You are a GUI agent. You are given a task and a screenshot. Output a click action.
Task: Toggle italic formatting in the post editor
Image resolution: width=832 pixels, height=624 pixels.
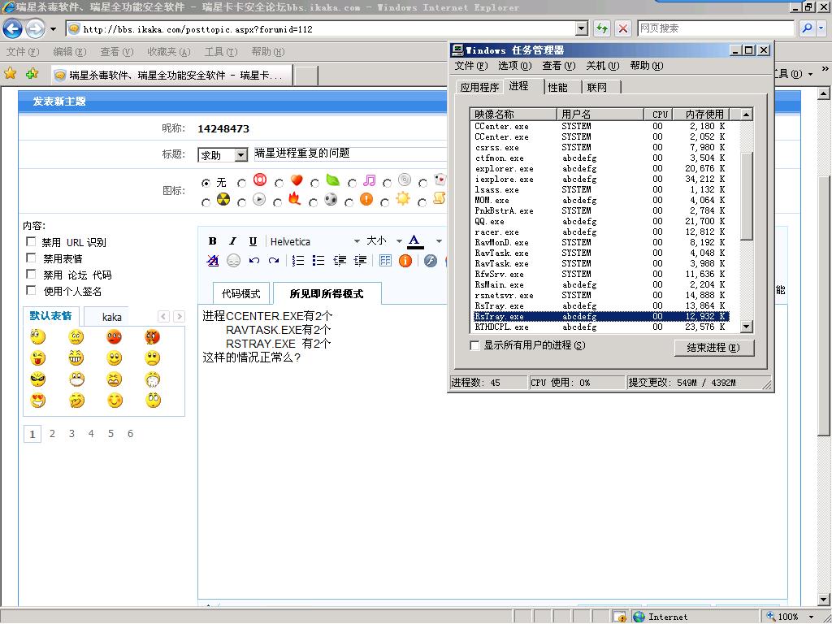click(232, 241)
